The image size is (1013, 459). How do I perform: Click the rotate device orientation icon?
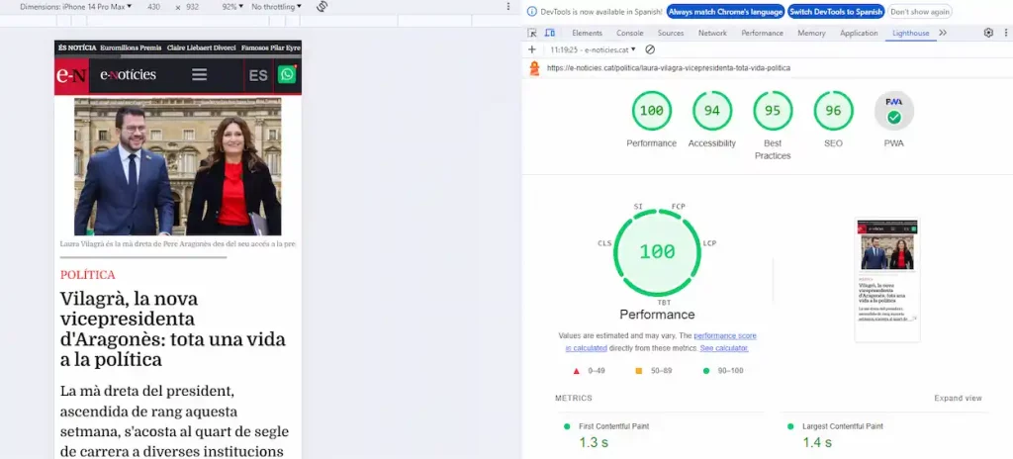coord(322,7)
